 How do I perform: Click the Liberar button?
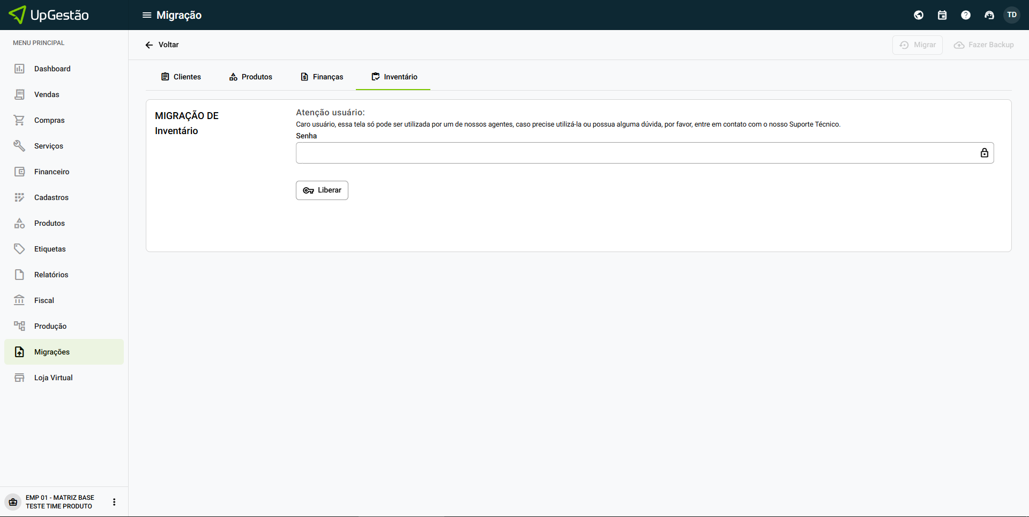322,190
